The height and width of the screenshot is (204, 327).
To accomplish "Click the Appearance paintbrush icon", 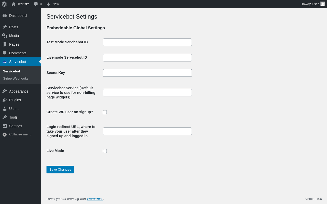I will coord(5,91).
